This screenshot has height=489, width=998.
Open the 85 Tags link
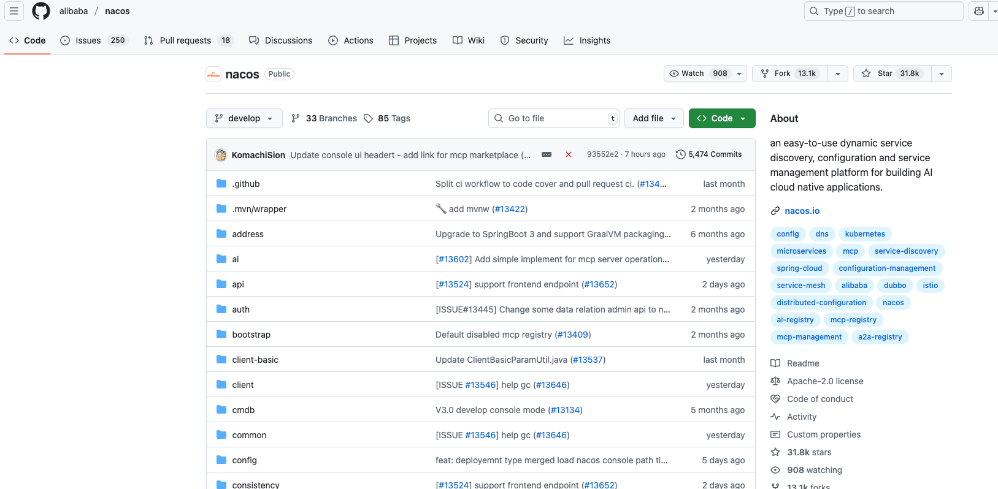388,118
